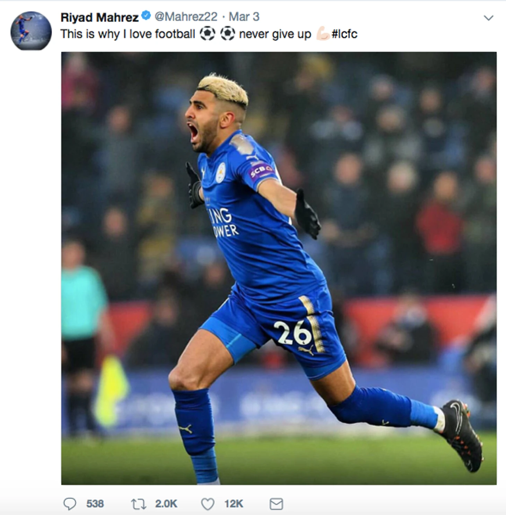This screenshot has height=515, width=506.
Task: Open the round profile avatar picture
Action: [x=31, y=31]
